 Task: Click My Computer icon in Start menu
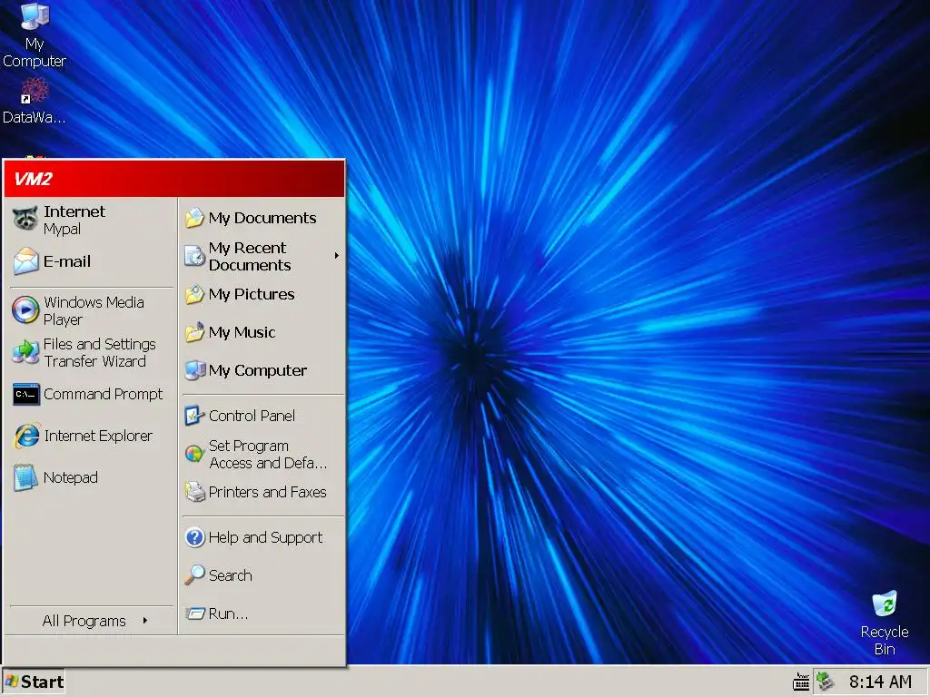(194, 370)
